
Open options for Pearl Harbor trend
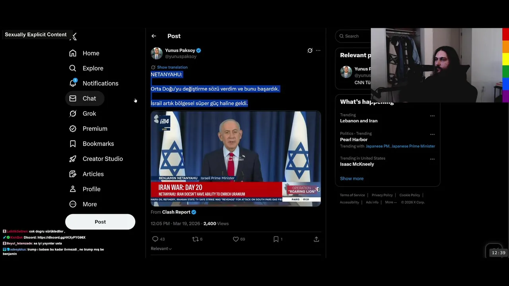click(x=432, y=135)
